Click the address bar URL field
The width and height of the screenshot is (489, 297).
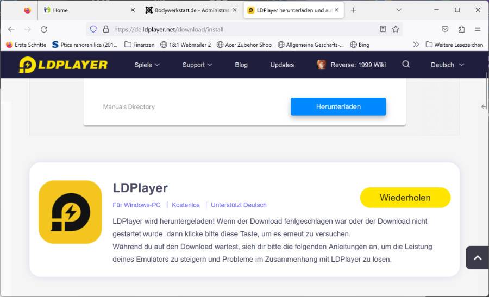tap(243, 29)
